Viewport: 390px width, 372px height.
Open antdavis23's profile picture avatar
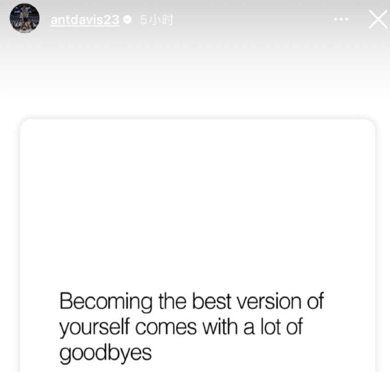click(24, 18)
